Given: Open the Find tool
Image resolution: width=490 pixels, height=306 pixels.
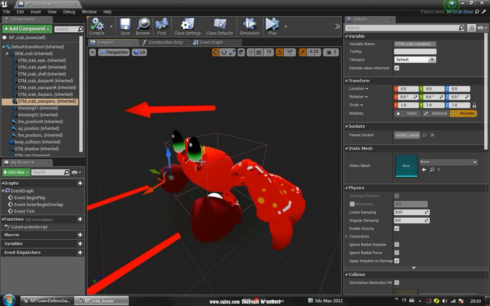Looking at the screenshot, I should click(162, 27).
